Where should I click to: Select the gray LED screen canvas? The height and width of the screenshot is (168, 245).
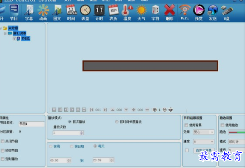coord(150,66)
